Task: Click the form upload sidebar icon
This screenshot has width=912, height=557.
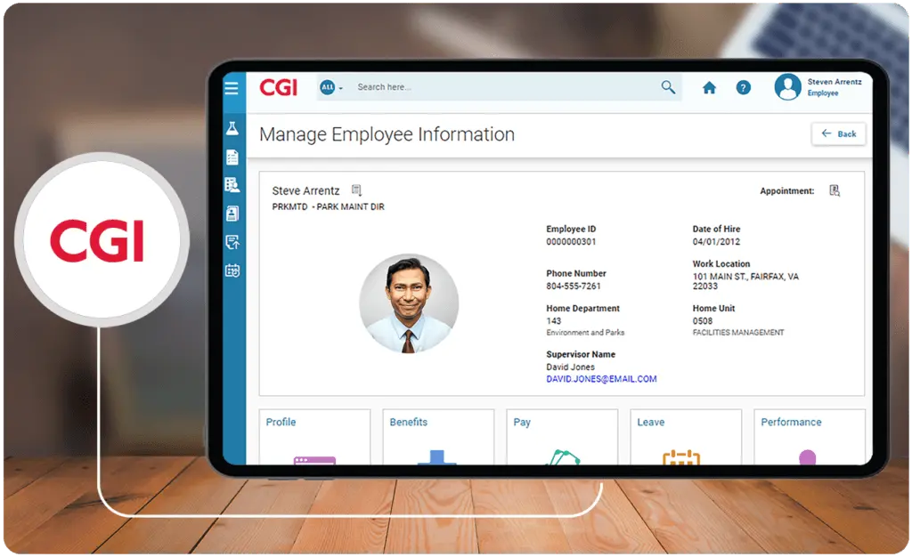Action: (232, 242)
